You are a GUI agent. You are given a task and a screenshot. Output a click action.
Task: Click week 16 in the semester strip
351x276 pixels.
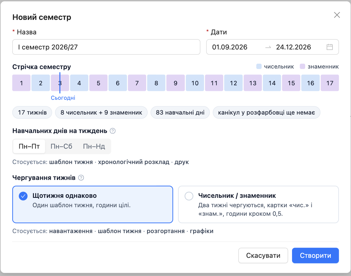click(311, 83)
